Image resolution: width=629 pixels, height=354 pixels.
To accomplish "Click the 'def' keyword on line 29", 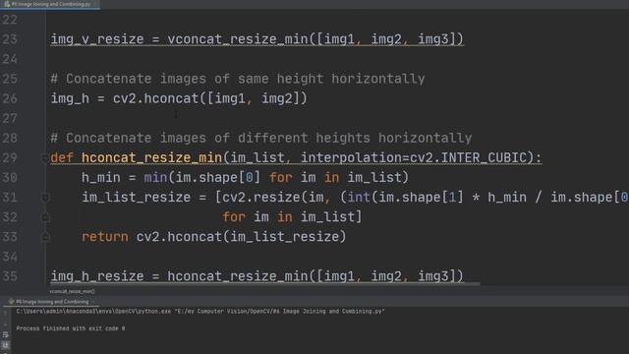I will [62, 158].
